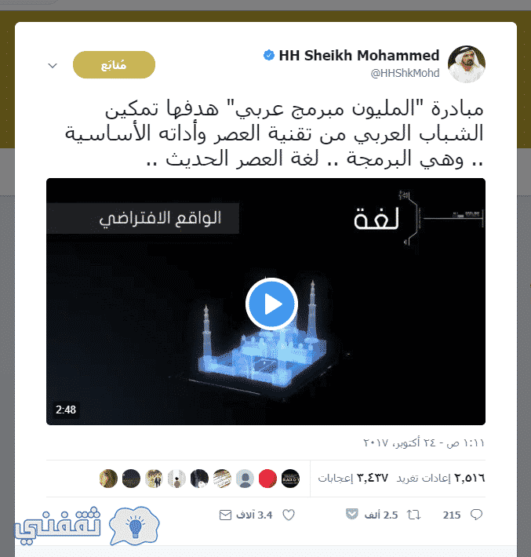Open the grey default silhouette avatar
531x557 pixels.
pos(245,479)
